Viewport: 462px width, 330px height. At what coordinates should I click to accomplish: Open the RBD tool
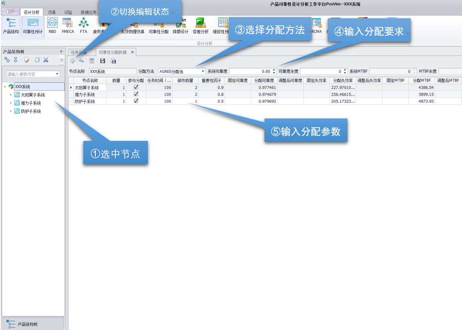(x=52, y=26)
